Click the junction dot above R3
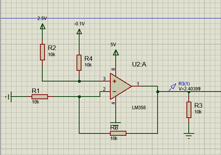The width and height of the screenshot is (221, 155). [x=189, y=92]
